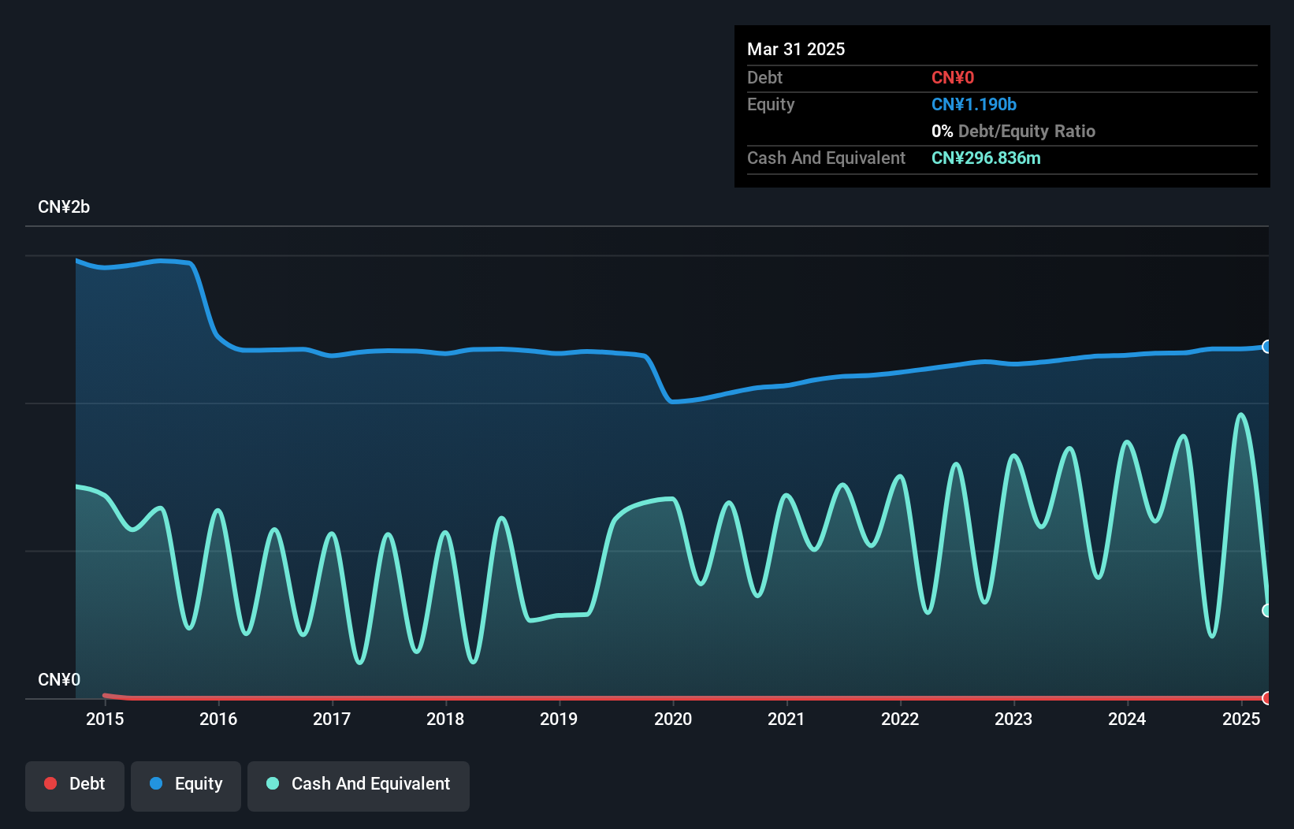1294x829 pixels.
Task: Select the Cash And Equivalent endpoint marker
Action: pos(1267,611)
